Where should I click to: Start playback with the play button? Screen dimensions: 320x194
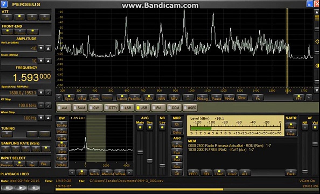(21, 188)
